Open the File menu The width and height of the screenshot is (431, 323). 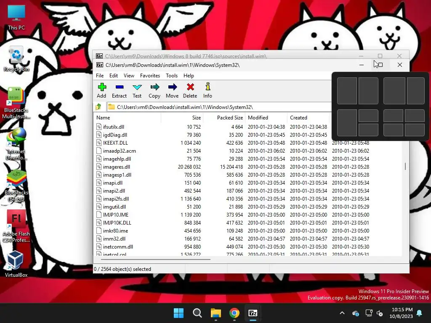click(x=100, y=76)
